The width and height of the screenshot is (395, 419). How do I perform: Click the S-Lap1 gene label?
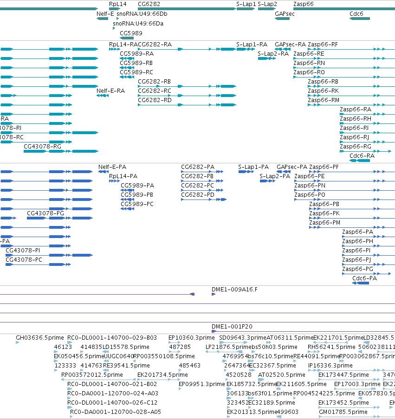click(246, 4)
